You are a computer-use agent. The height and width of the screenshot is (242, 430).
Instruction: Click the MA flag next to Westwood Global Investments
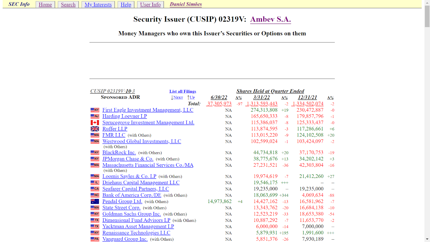(x=95, y=141)
